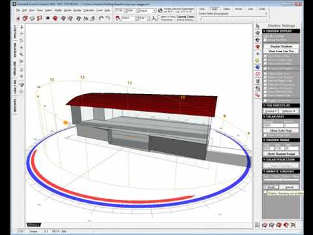Click the fourth icon in bottom-right row
The image size is (313, 235).
point(279,225)
